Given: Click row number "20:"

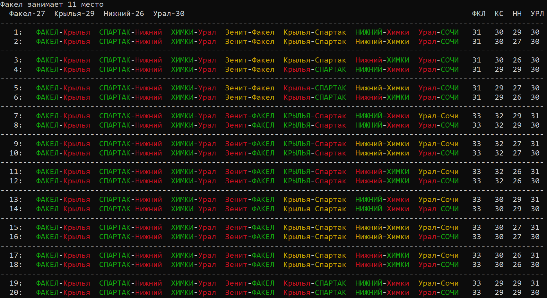Looking at the screenshot, I should [16, 293].
